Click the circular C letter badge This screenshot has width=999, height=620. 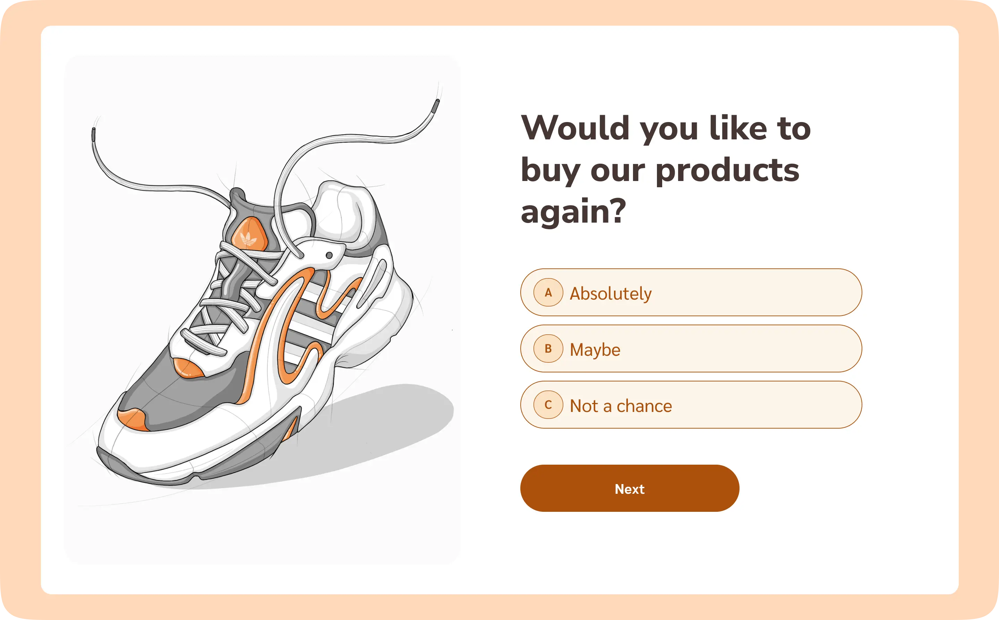coord(548,405)
